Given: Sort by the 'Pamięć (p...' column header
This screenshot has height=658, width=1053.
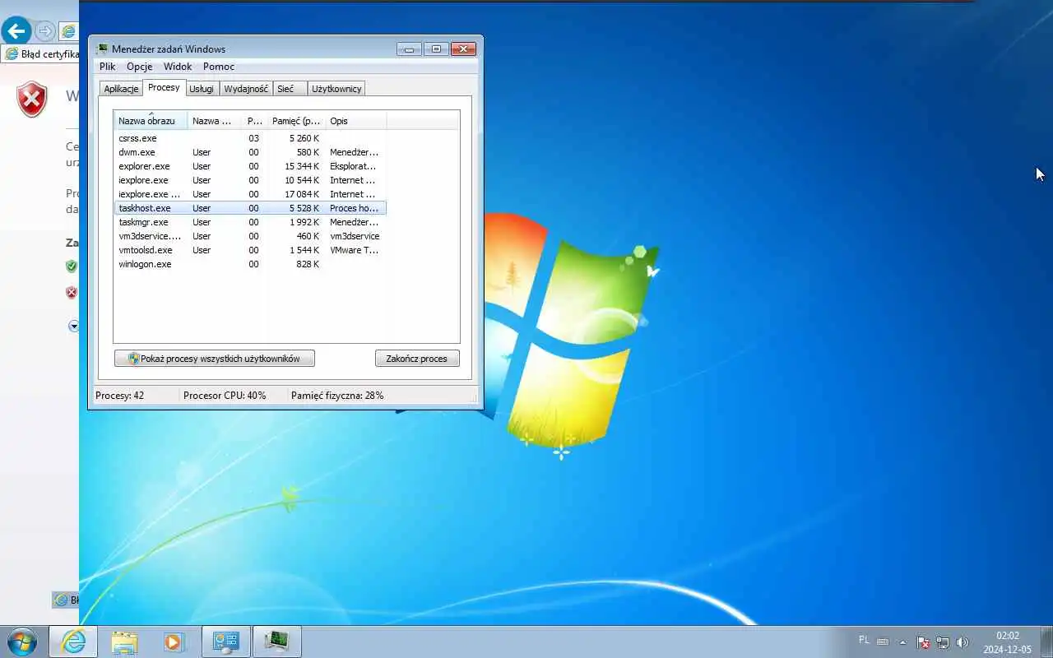Looking at the screenshot, I should [296, 121].
